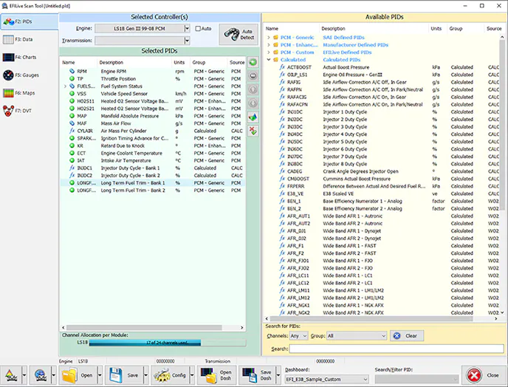Screen dimensions: 508x387
Task: Collapse the Calculated PIDs folder
Action: point(270,60)
